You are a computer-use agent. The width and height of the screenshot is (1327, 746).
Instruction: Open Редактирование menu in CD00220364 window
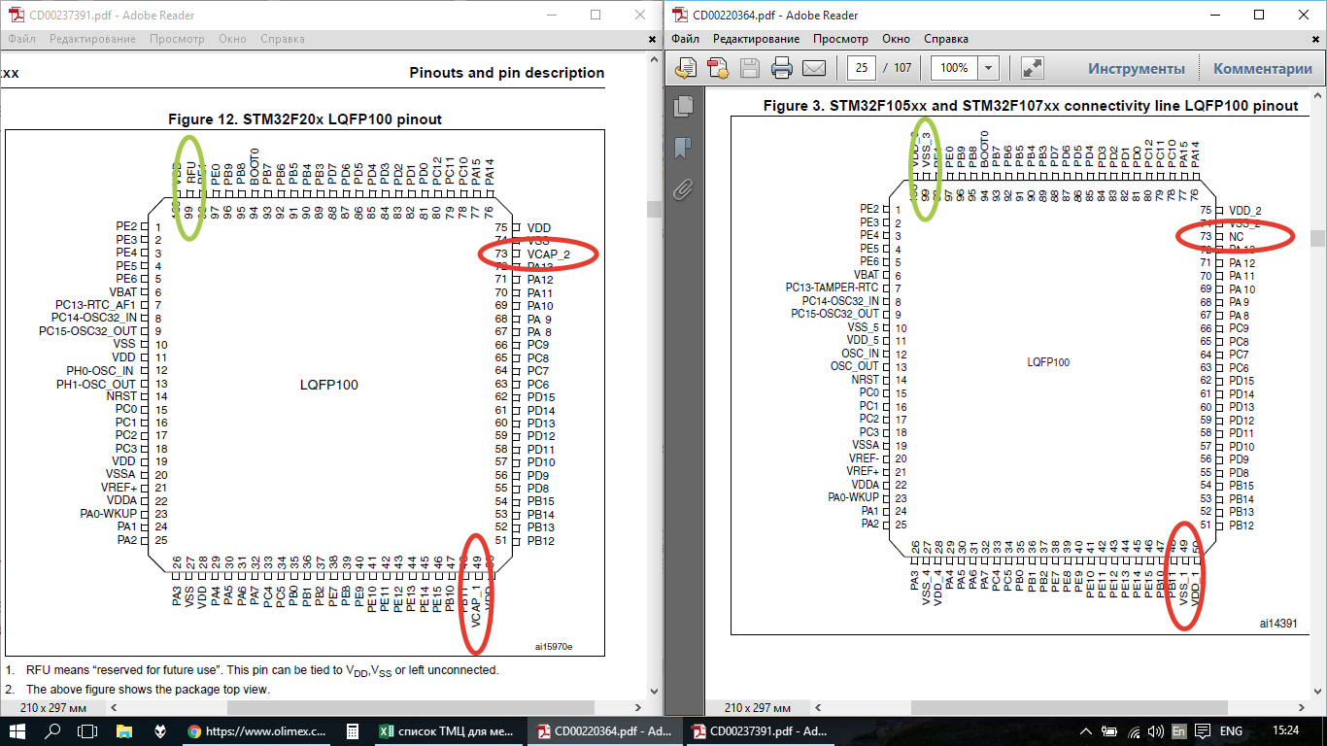(756, 39)
